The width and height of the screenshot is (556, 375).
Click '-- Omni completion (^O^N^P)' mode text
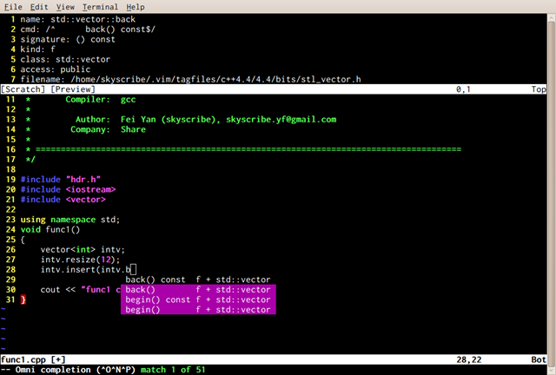pos(68,370)
